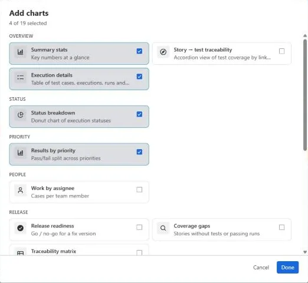Click the 'Release readiness' title text
This screenshot has height=283, width=308.
click(x=53, y=226)
